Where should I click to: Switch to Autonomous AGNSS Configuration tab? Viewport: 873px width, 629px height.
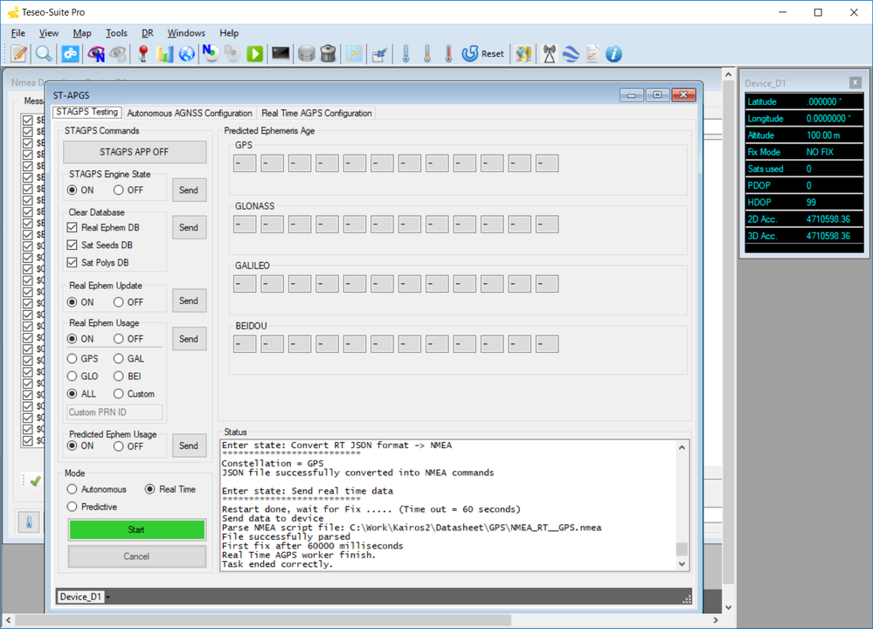[190, 113]
